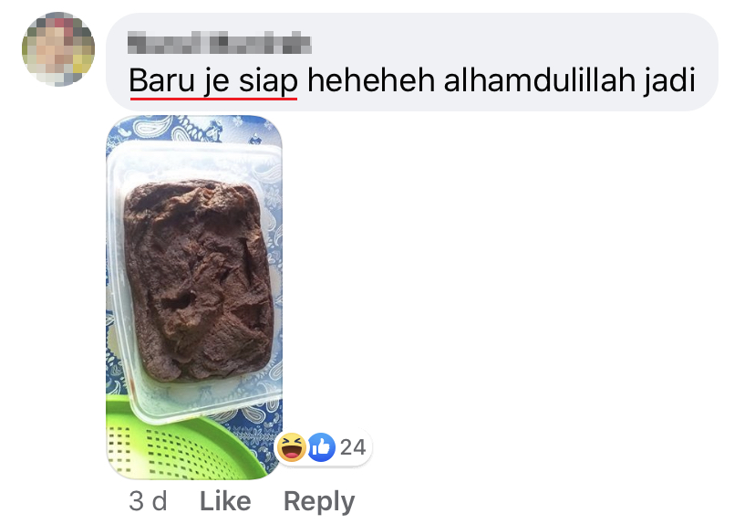755x524 pixels.
Task: Click the word alhamdulillah in the comment
Action: pos(539,79)
